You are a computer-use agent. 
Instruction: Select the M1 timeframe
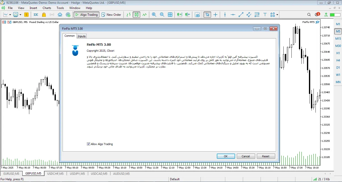coord(338,24)
